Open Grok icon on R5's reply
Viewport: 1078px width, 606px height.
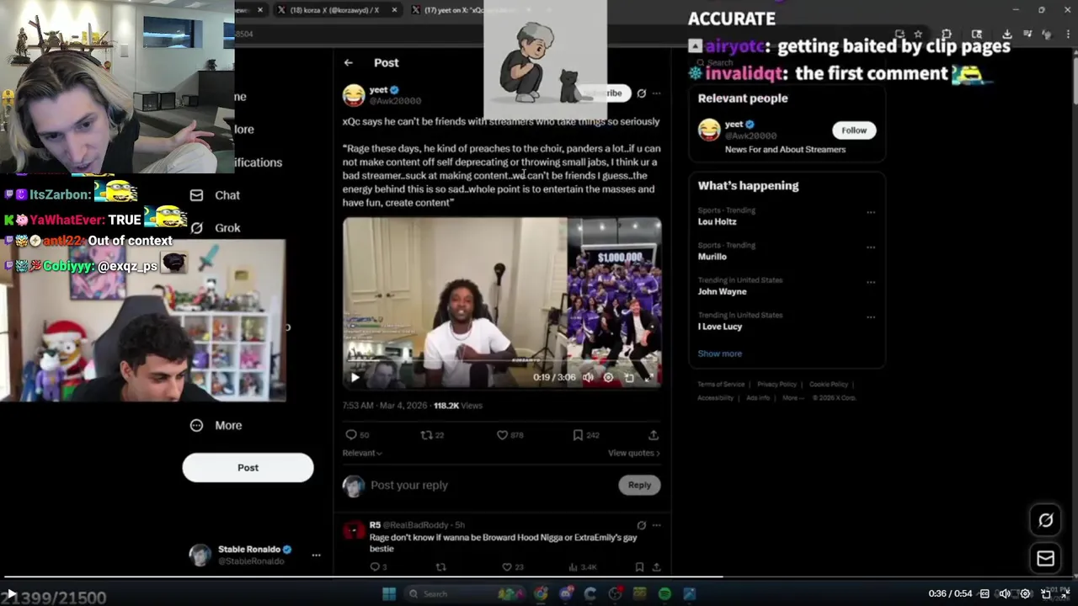(642, 525)
